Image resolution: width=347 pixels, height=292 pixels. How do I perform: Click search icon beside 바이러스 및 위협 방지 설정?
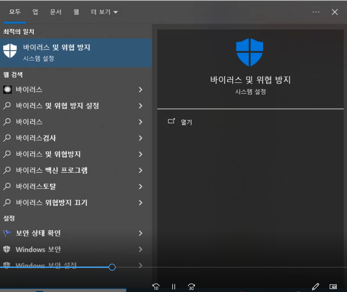coord(7,106)
